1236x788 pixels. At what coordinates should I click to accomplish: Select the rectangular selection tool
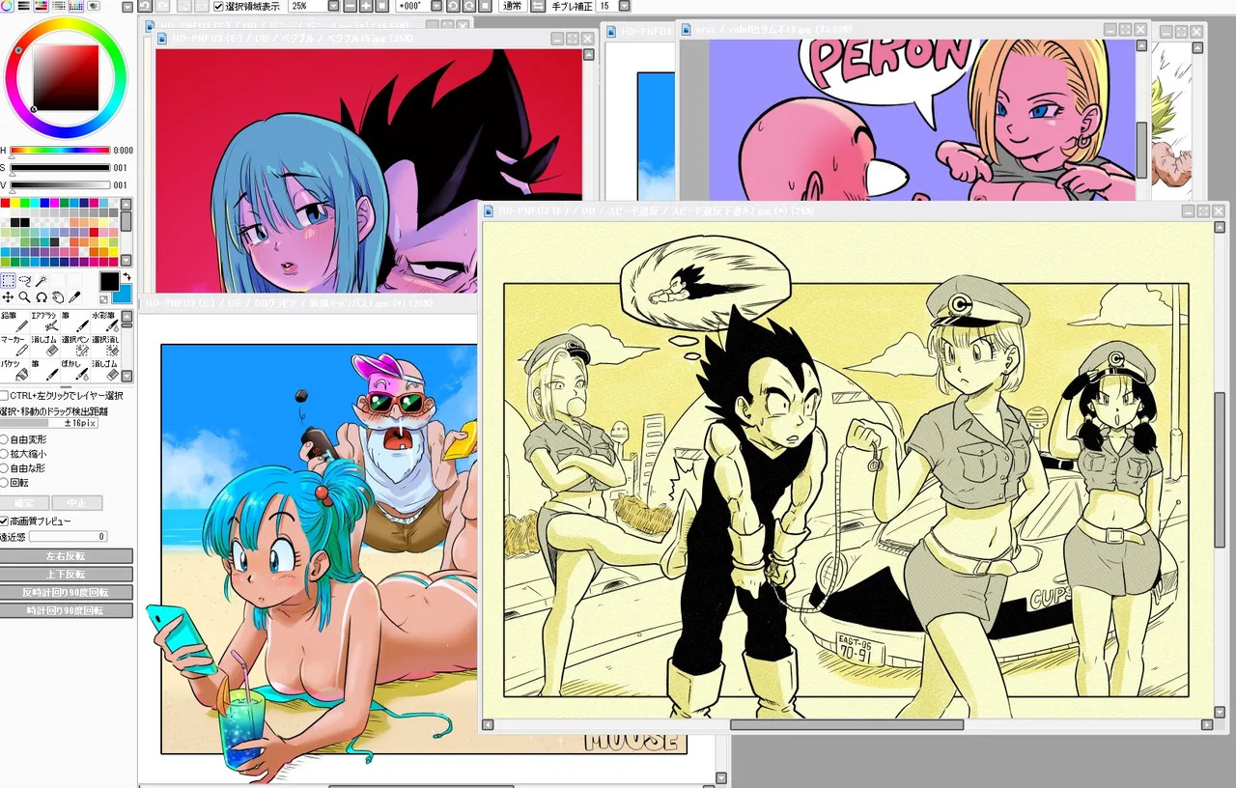pyautogui.click(x=9, y=280)
